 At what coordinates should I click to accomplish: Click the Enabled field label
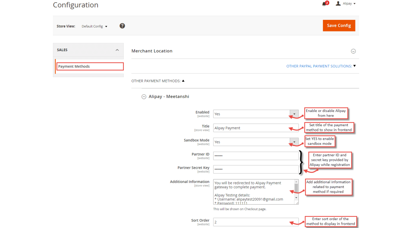(x=203, y=112)
